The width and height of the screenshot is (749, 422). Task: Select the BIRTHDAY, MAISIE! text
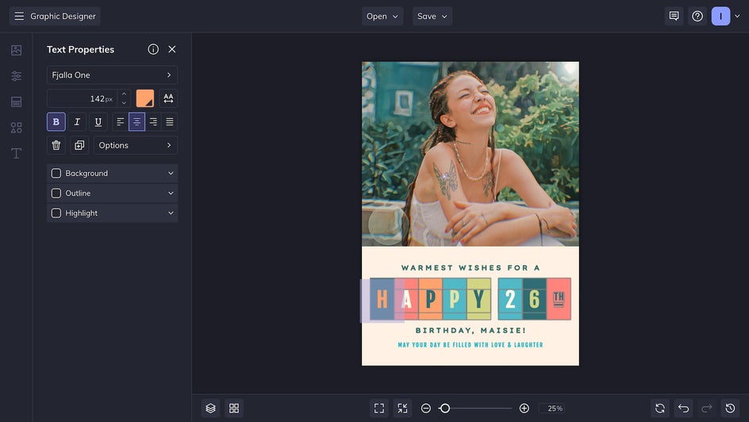click(x=471, y=330)
